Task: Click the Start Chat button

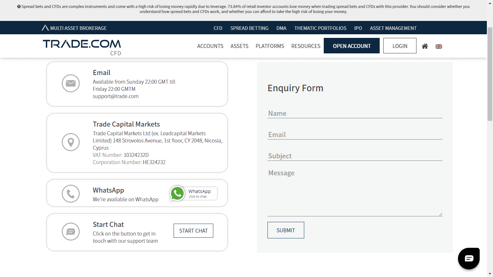Action: pyautogui.click(x=193, y=231)
